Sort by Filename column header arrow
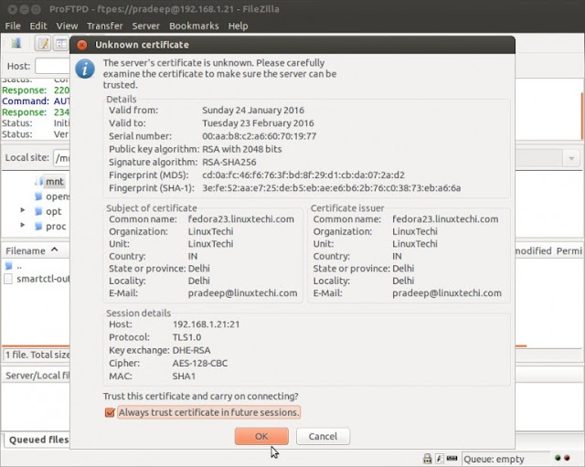 55,249
